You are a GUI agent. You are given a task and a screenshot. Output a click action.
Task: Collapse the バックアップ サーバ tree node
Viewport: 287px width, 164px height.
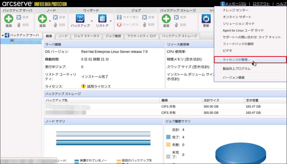(x=3, y=35)
